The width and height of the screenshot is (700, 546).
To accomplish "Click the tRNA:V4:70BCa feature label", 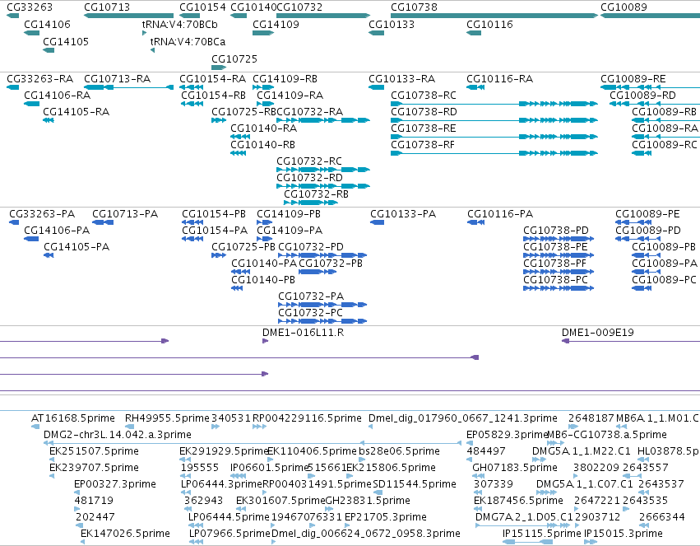I will tap(188, 41).
